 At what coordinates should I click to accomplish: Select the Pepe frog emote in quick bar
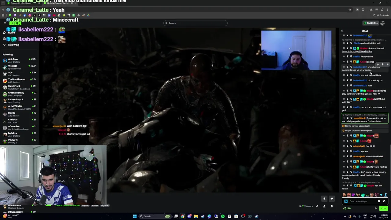click(x=367, y=195)
